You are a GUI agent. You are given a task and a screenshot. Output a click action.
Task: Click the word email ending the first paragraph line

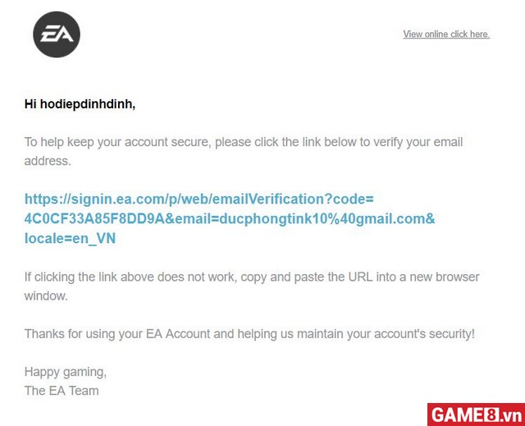449,142
